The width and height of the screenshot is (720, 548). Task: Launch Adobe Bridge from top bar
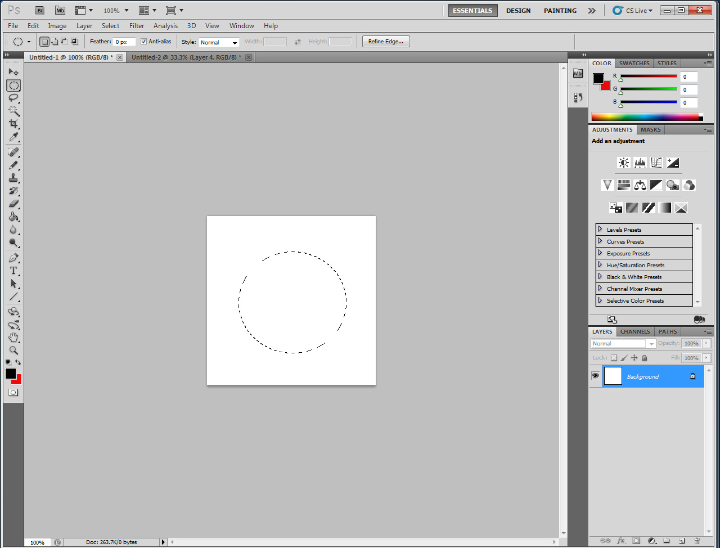tap(40, 10)
